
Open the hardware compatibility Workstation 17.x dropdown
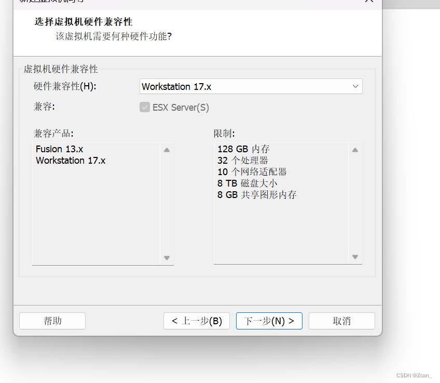click(x=251, y=86)
